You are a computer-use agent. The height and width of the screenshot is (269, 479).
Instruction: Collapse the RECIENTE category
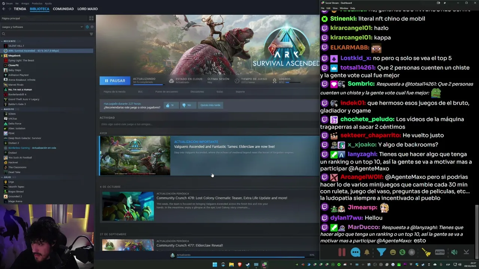[10, 41]
